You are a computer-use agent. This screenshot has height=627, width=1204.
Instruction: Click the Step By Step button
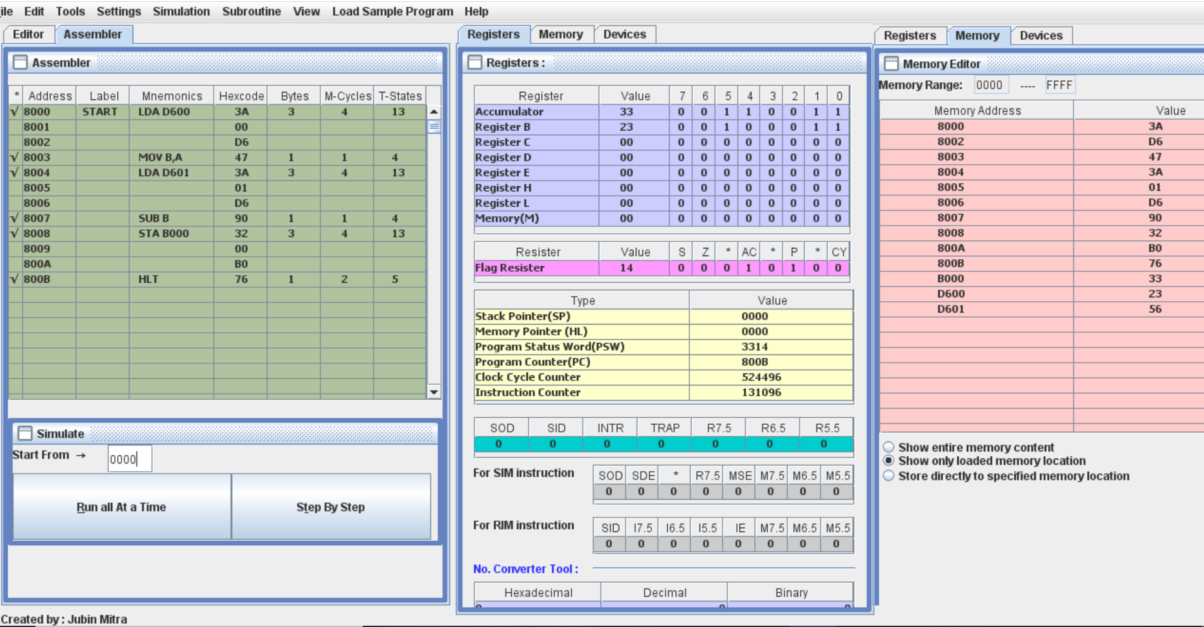[x=330, y=507]
